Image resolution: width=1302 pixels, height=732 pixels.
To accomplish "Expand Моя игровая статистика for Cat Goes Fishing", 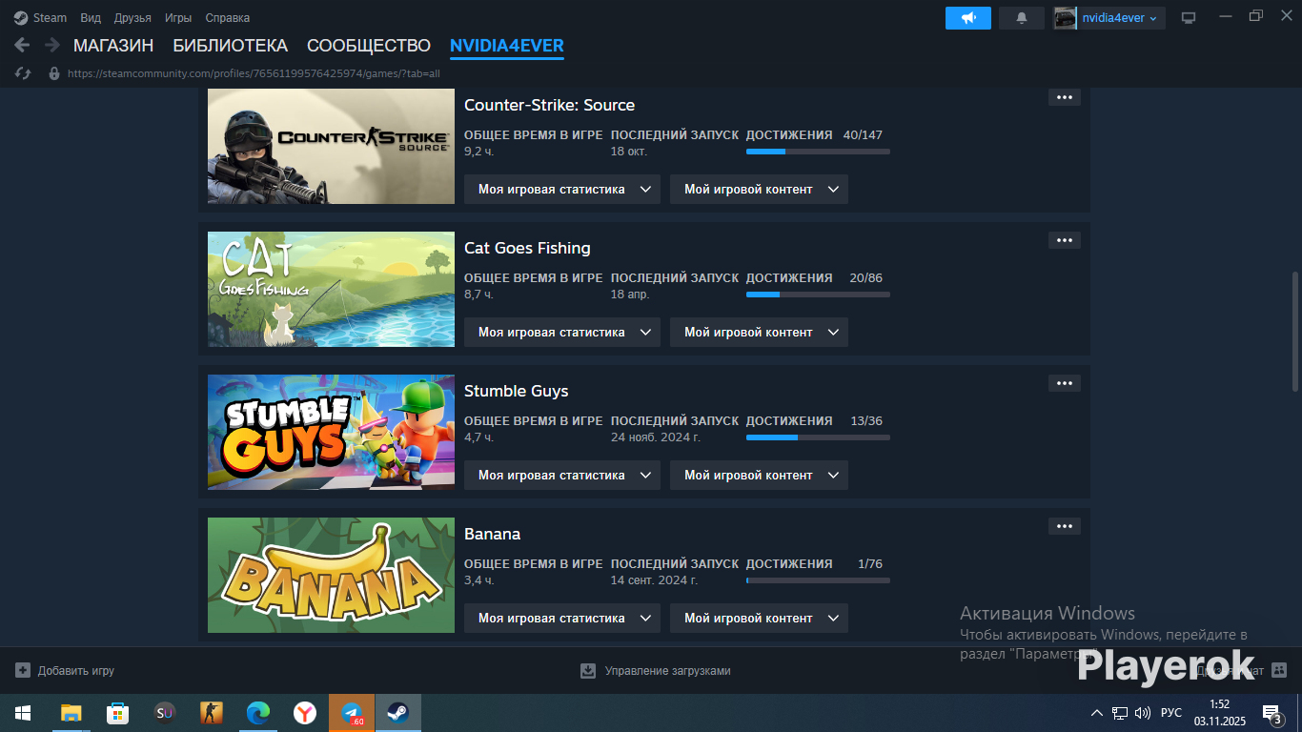I will pos(562,332).
